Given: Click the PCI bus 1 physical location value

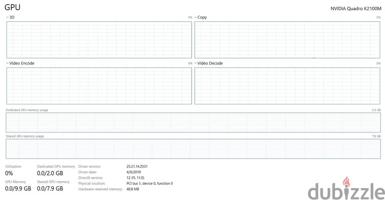Looking at the screenshot, I should click(x=150, y=183).
